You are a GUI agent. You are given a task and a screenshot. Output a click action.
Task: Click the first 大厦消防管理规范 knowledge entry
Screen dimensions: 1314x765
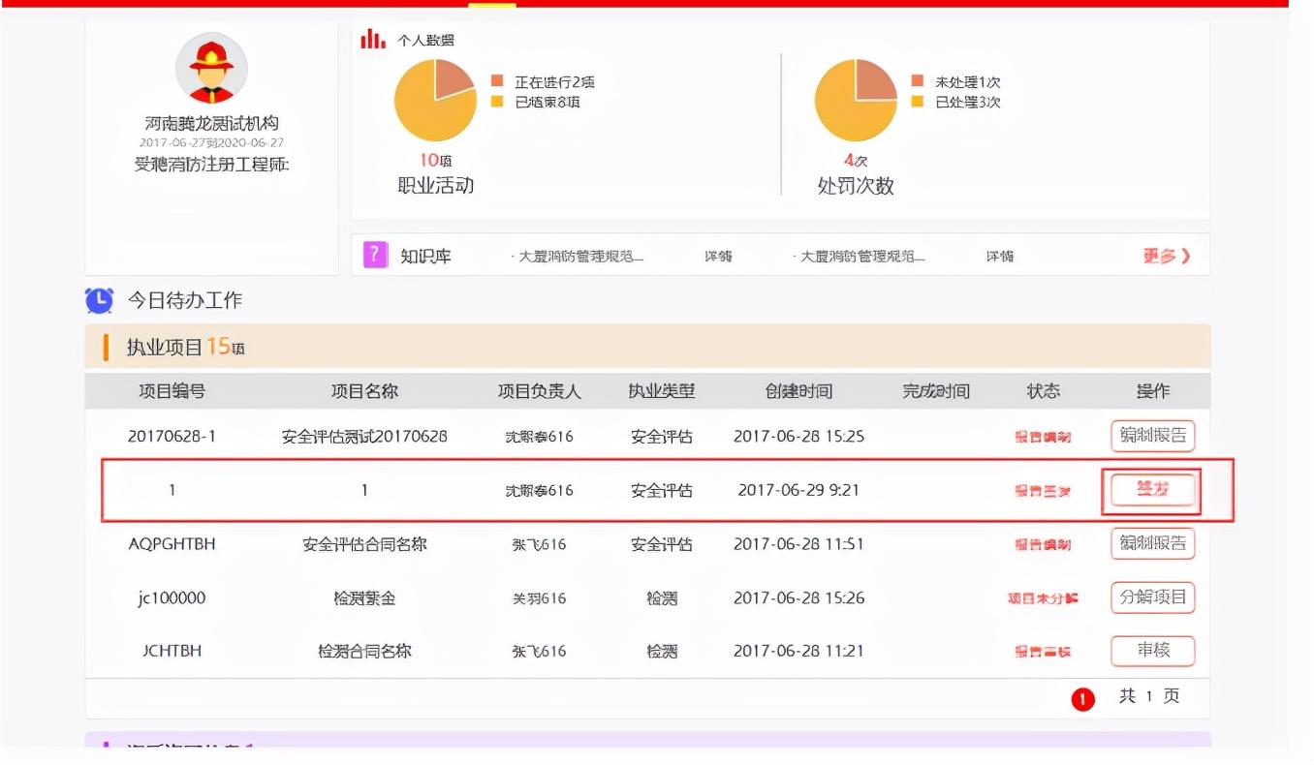[578, 257]
